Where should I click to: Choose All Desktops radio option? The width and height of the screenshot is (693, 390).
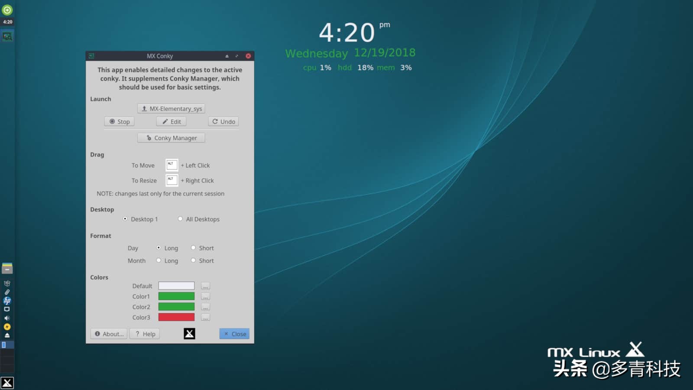180,219
